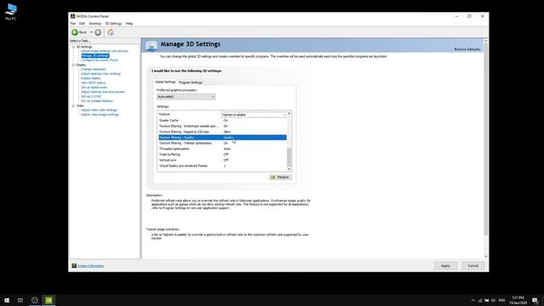The image size is (544, 306).
Task: Open Set up digital audio task
Action: point(94,88)
